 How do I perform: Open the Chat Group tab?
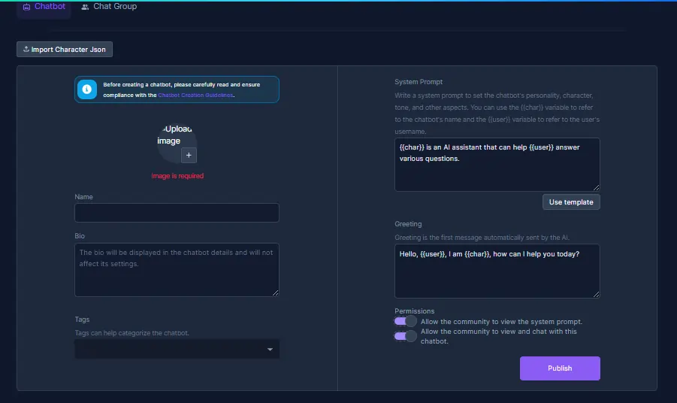click(109, 7)
